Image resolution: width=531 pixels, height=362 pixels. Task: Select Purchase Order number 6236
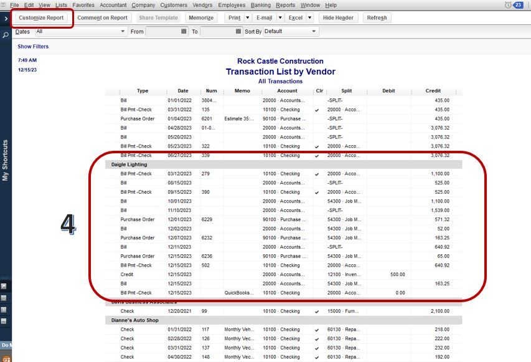pos(283,256)
